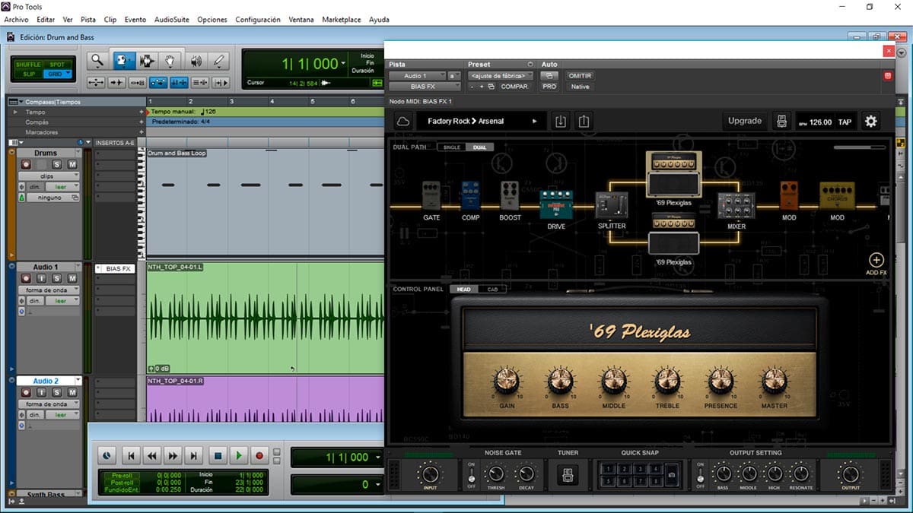Select the Grabber hand tool
This screenshot has width=913, height=513.
tap(170, 61)
